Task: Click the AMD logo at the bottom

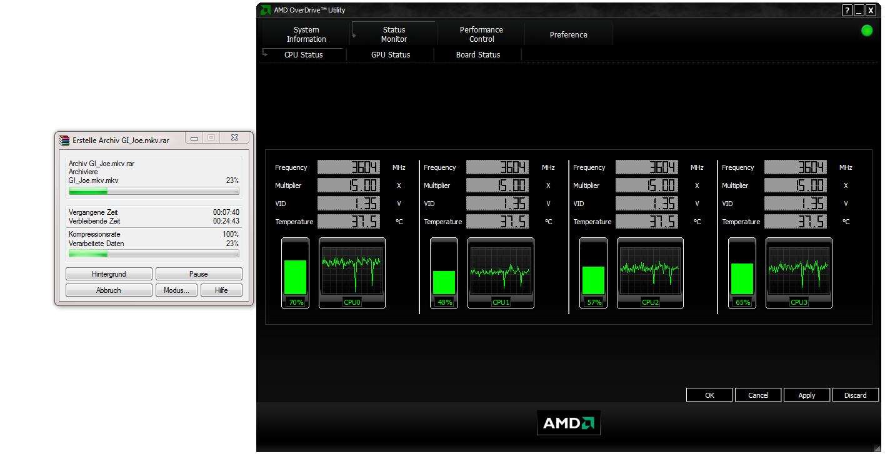Action: [x=569, y=423]
